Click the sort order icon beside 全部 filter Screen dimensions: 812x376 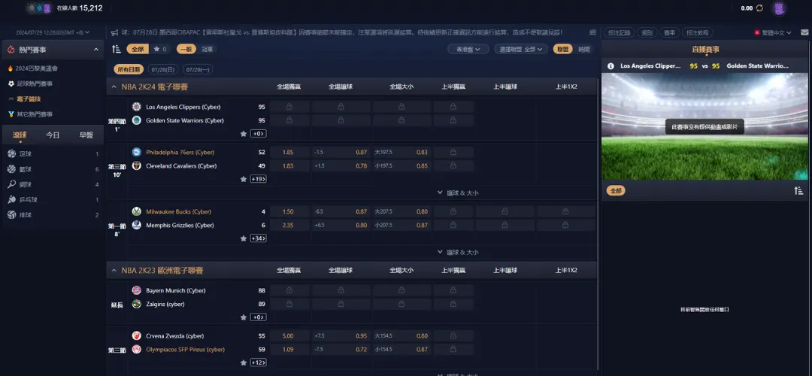click(x=117, y=49)
